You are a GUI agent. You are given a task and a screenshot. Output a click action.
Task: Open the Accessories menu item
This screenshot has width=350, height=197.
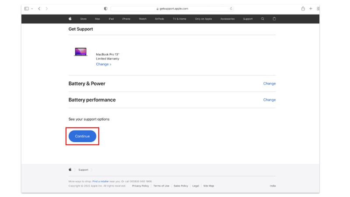pyautogui.click(x=227, y=19)
